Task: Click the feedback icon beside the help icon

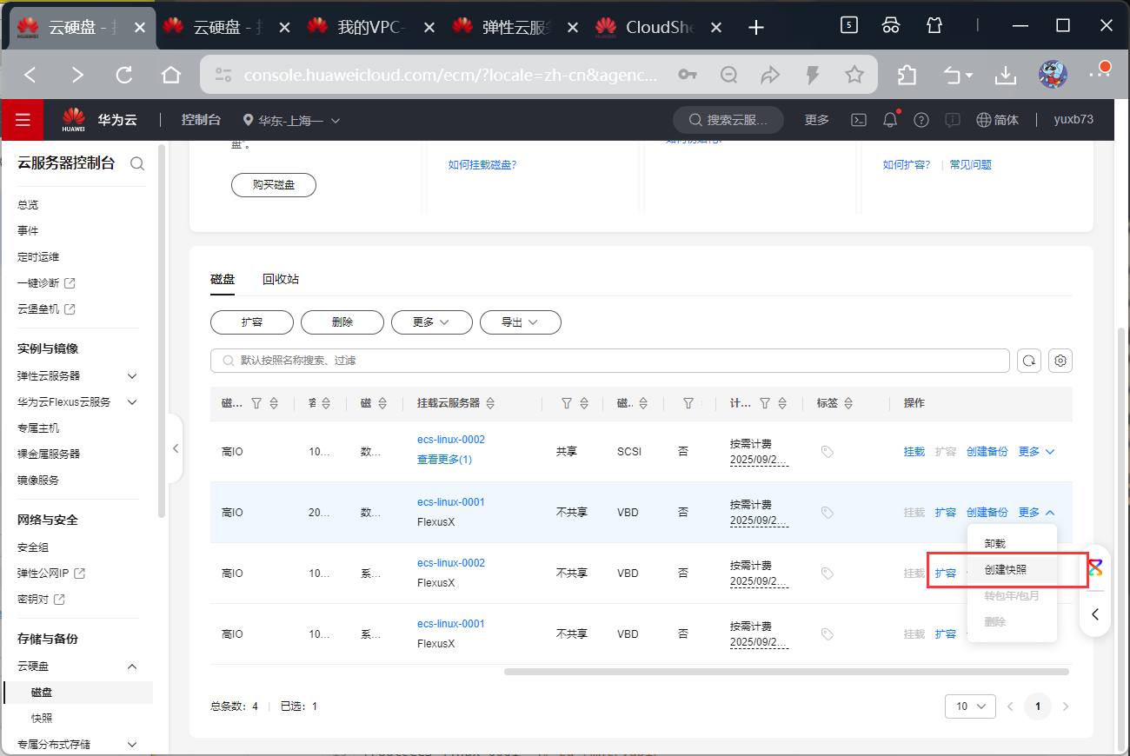Action: click(x=953, y=120)
